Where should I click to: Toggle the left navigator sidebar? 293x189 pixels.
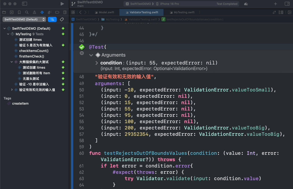[25, 4]
